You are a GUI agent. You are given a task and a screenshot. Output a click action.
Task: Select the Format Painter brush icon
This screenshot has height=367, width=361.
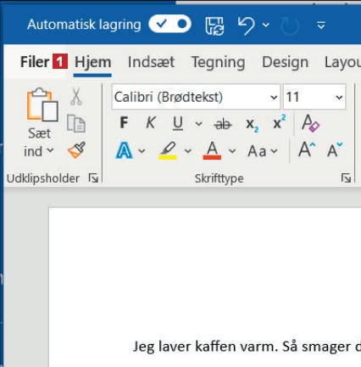[76, 150]
